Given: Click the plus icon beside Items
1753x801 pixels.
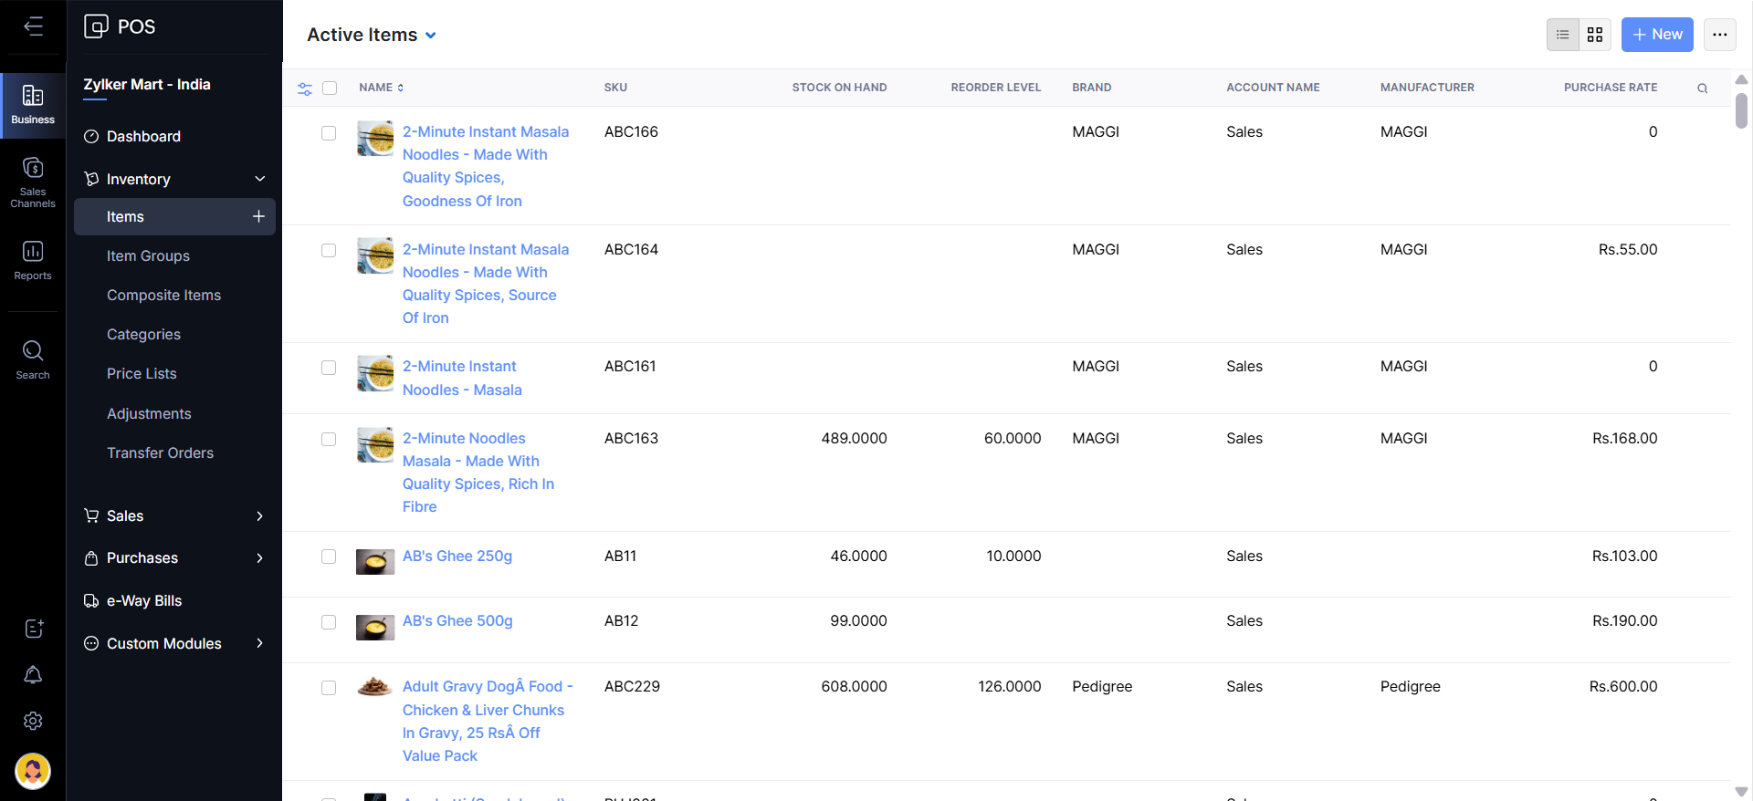Looking at the screenshot, I should [258, 216].
